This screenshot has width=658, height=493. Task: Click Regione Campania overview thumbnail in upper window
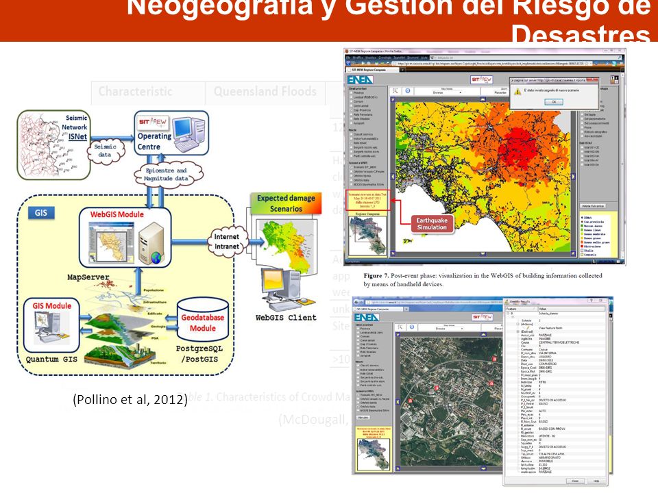[367, 235]
